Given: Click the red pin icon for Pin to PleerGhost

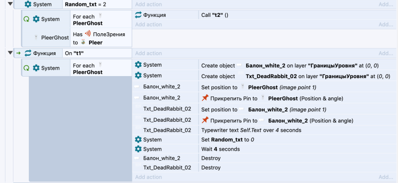Looking at the screenshot, I should pyautogui.click(x=205, y=98).
